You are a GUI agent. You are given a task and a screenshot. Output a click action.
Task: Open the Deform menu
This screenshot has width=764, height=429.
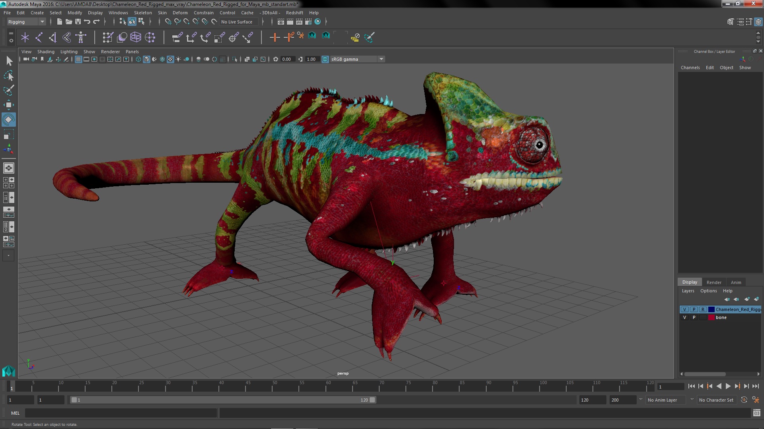(x=180, y=13)
